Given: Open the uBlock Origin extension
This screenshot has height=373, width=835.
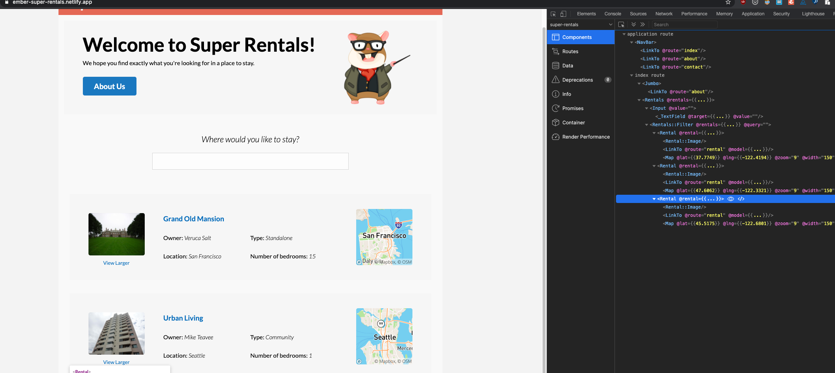Looking at the screenshot, I should pos(743,2).
